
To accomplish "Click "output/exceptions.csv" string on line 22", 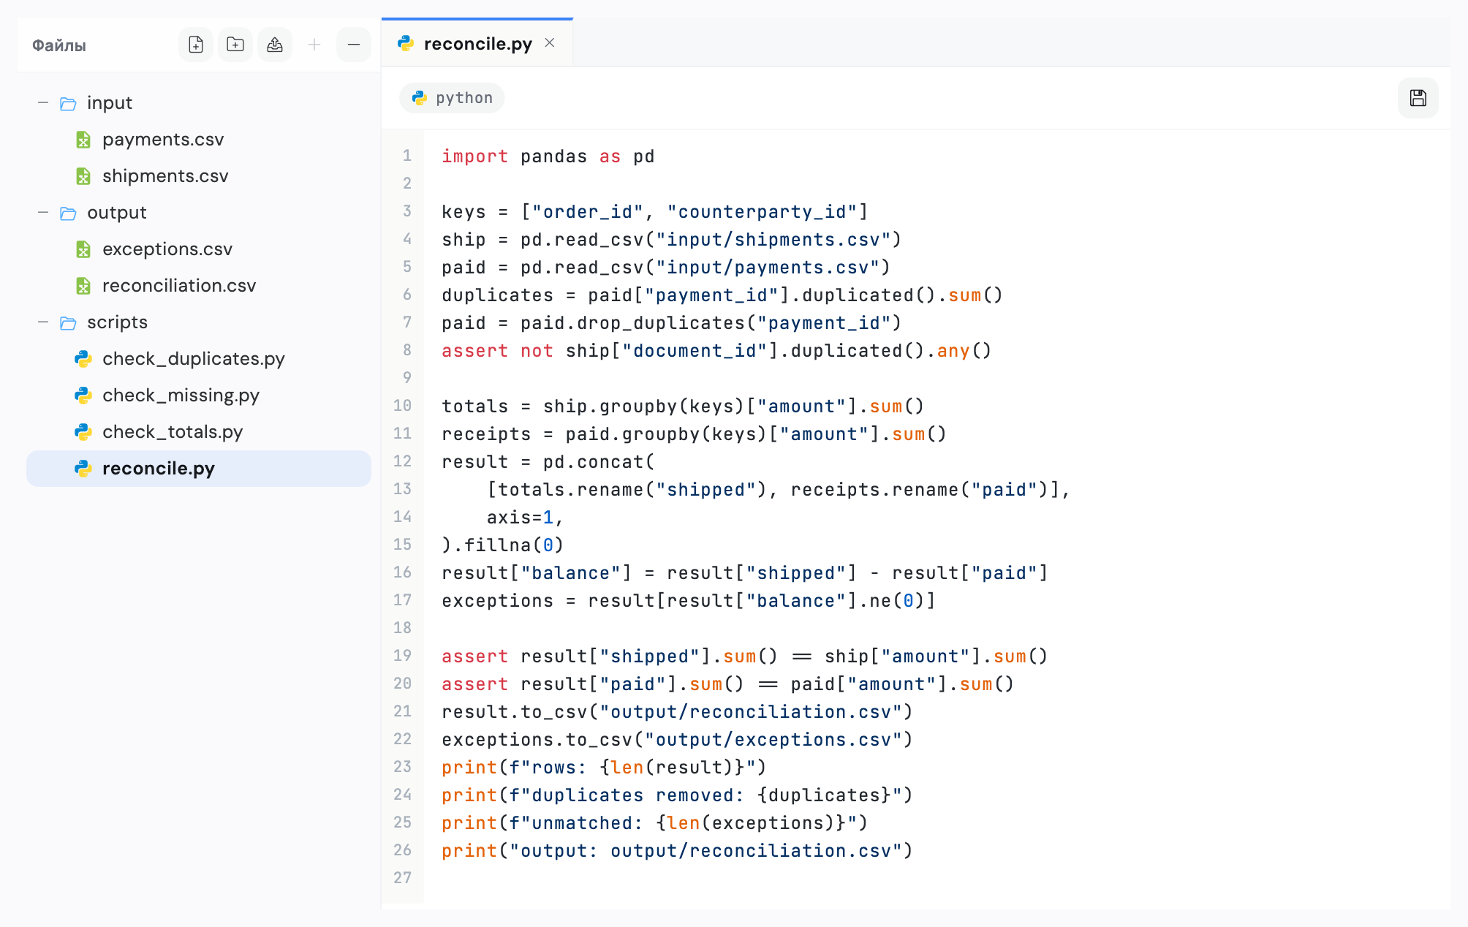I will click(x=773, y=740).
